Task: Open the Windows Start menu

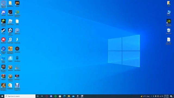Action: [2, 96]
